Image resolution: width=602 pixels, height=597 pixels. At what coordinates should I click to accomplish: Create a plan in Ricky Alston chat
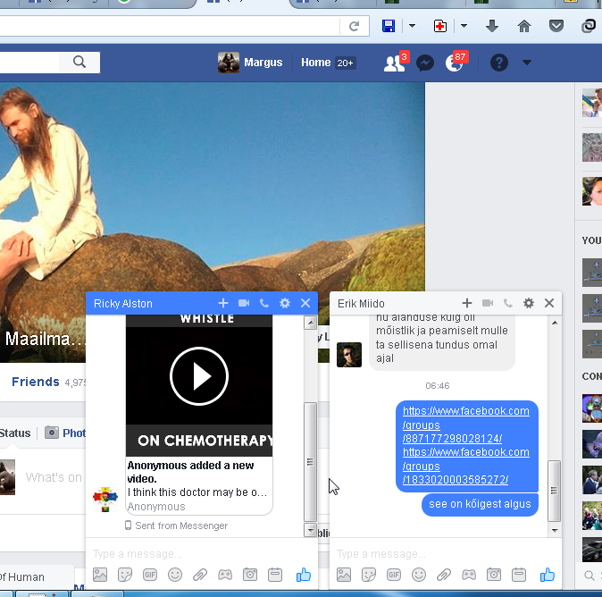tap(275, 575)
